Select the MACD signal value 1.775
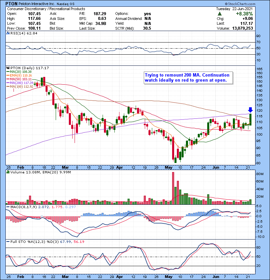270x280 pixels. [57, 207]
